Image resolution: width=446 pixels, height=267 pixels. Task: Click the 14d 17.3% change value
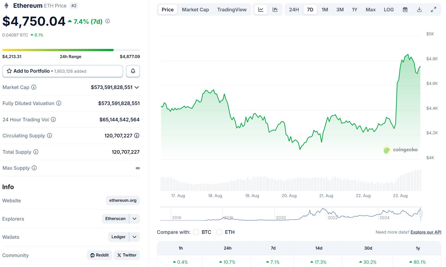318,262
